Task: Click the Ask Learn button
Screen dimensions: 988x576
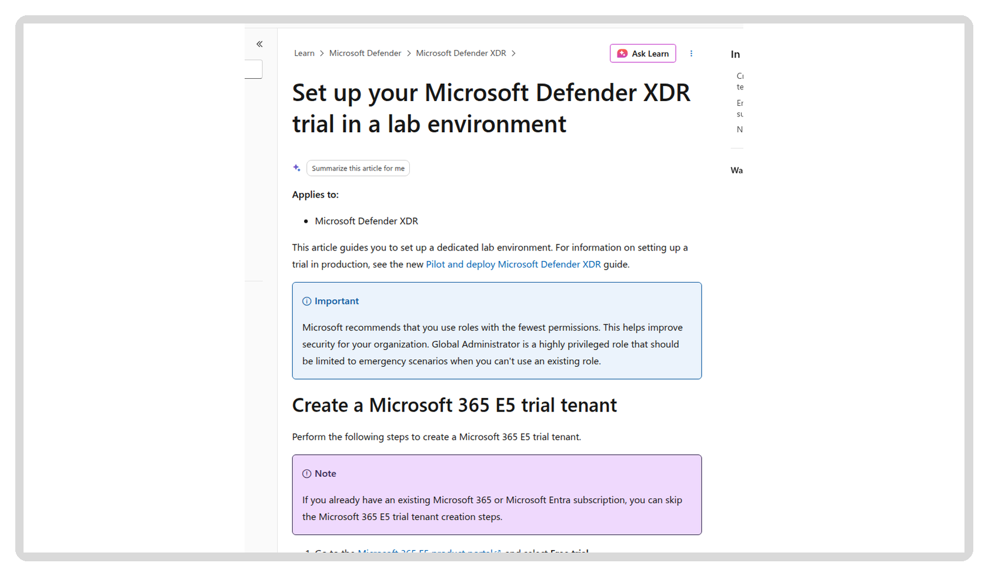Action: (643, 53)
